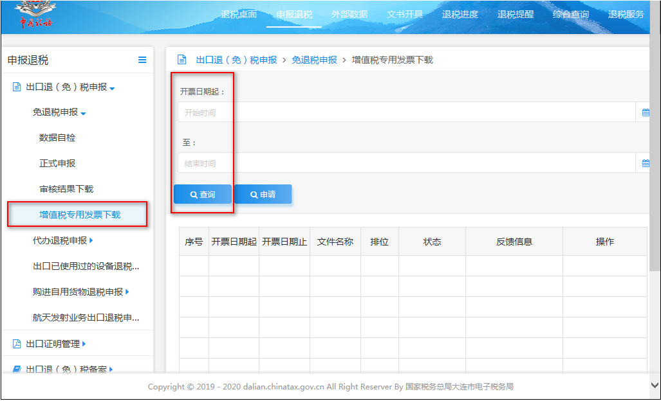Open the 退税桌面 top navigation tab

[x=239, y=14]
